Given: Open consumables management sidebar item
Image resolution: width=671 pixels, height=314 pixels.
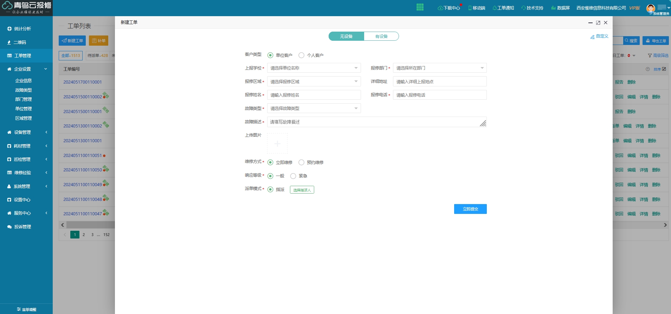Looking at the screenshot, I should tap(22, 146).
